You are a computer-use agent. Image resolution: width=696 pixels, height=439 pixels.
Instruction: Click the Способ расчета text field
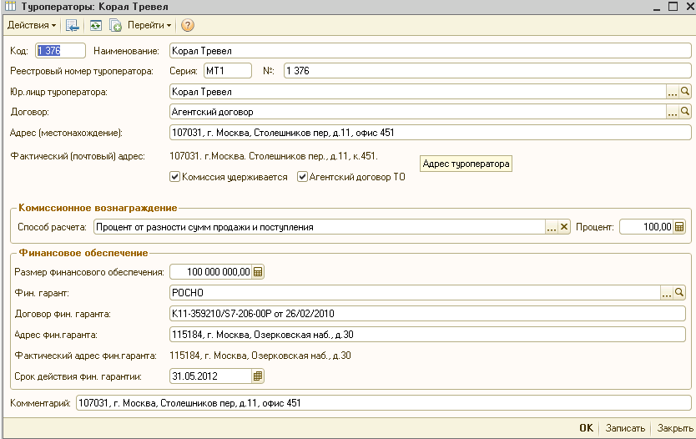pyautogui.click(x=320, y=227)
